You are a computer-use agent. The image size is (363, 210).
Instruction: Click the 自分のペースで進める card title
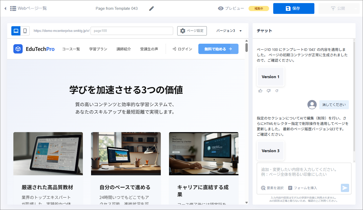click(x=125, y=187)
